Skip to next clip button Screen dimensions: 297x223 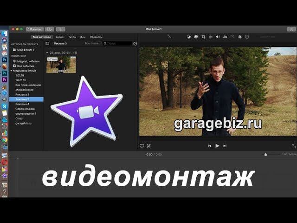point(225,145)
